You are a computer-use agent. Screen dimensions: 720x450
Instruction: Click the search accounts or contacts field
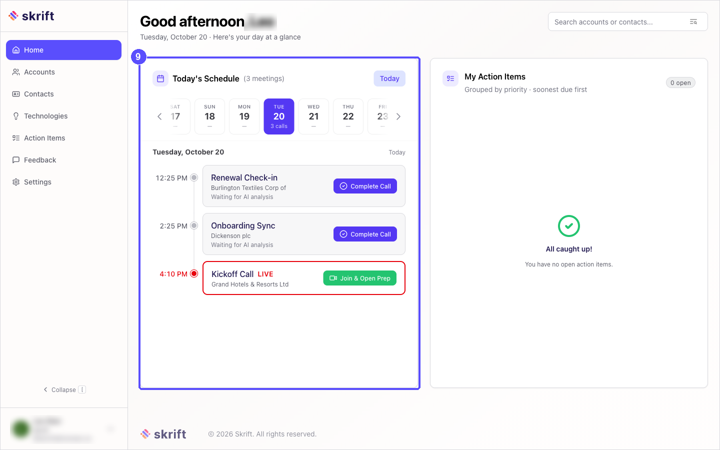tap(627, 22)
